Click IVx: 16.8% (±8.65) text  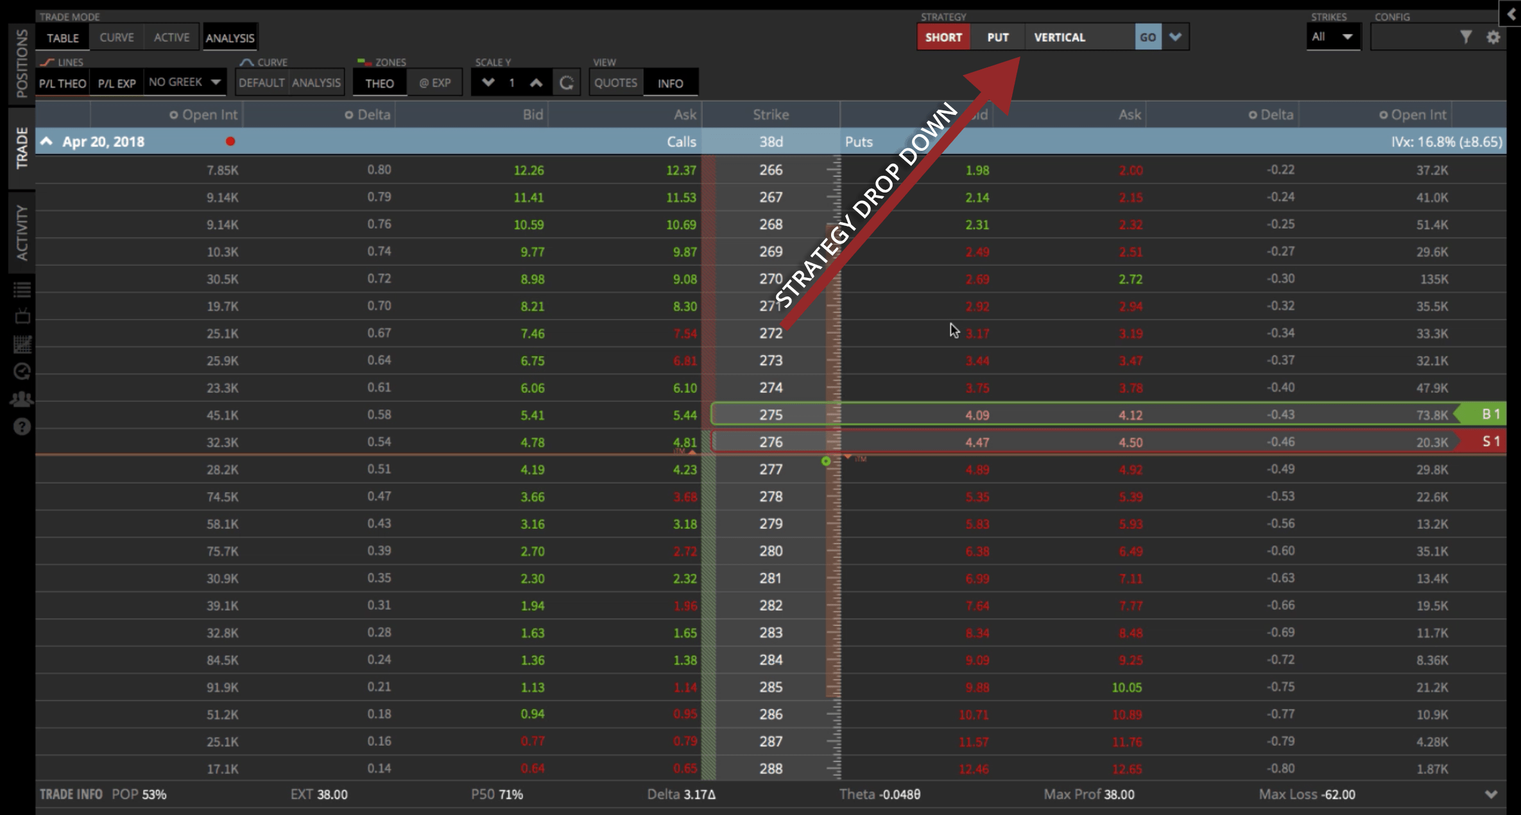coord(1447,142)
